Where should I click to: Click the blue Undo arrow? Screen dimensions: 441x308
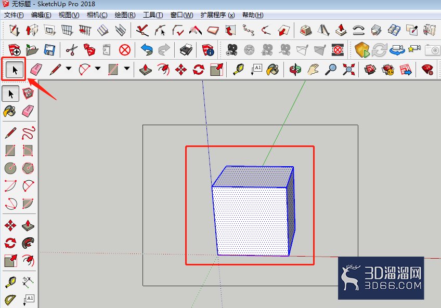coord(147,50)
